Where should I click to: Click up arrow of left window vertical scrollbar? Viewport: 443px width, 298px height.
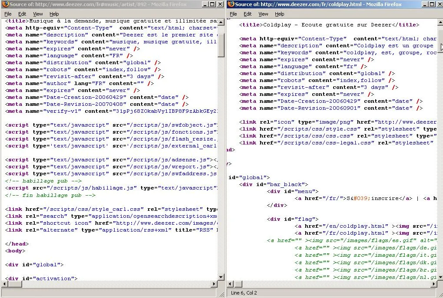click(x=221, y=22)
